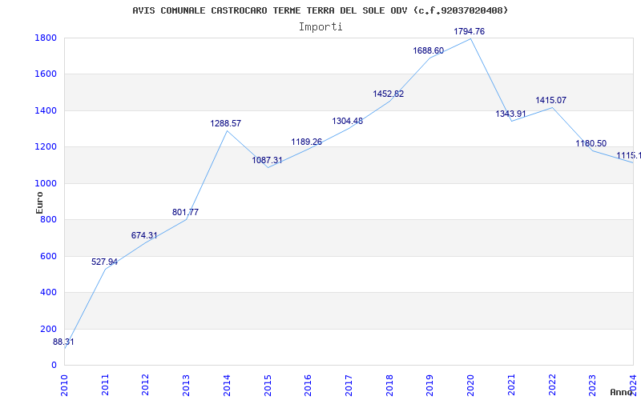641x400 pixels.
Task: Select the 1688.60 data label
Action: [429, 51]
